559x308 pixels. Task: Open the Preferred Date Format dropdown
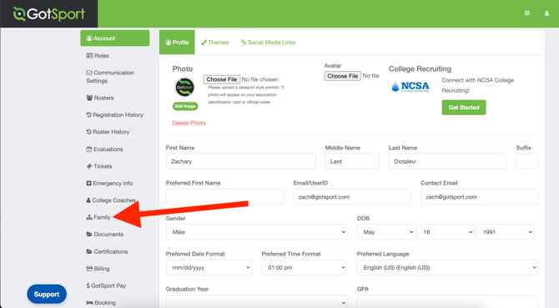click(209, 267)
